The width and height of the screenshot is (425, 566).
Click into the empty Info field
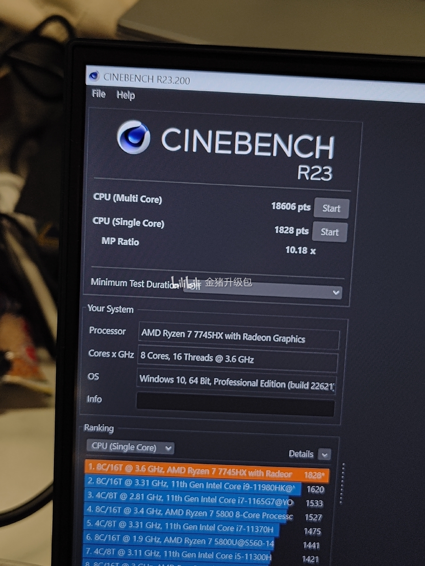[x=235, y=404]
